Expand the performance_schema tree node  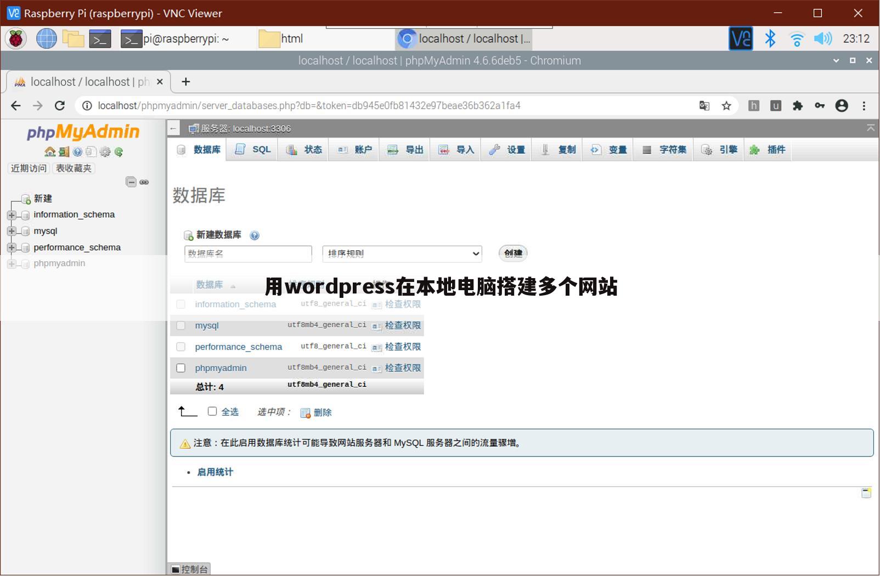(12, 247)
